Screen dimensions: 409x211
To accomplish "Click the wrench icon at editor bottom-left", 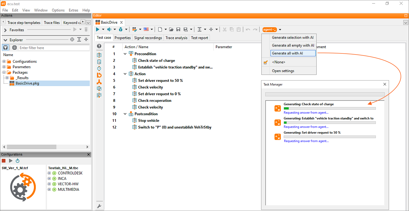I will coord(99,206).
